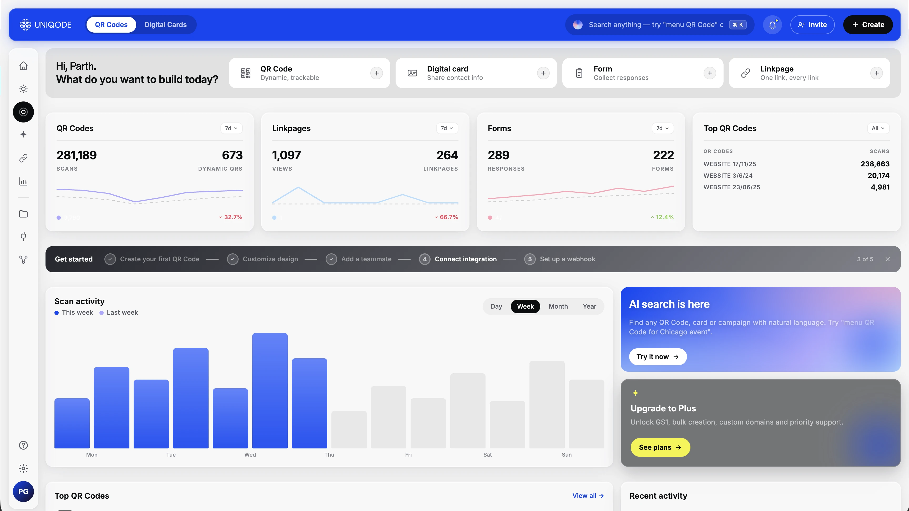This screenshot has width=909, height=511.
Task: Open the folder icon in sidebar
Action: tap(23, 214)
